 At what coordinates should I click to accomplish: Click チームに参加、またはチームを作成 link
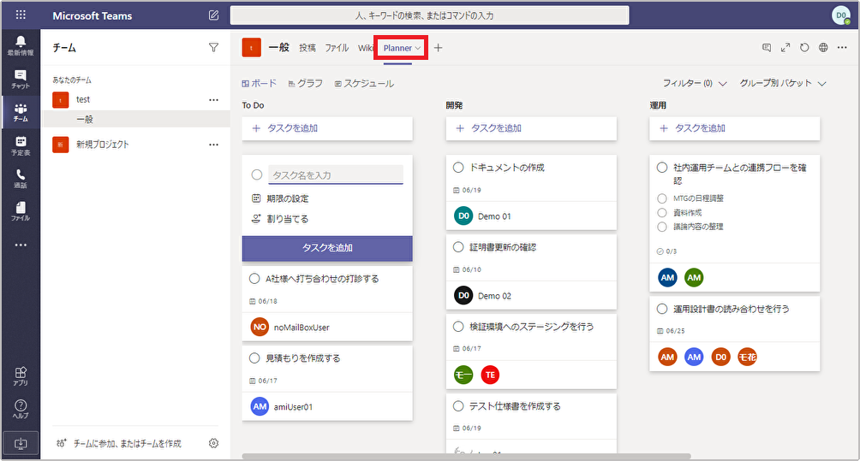[x=119, y=443]
